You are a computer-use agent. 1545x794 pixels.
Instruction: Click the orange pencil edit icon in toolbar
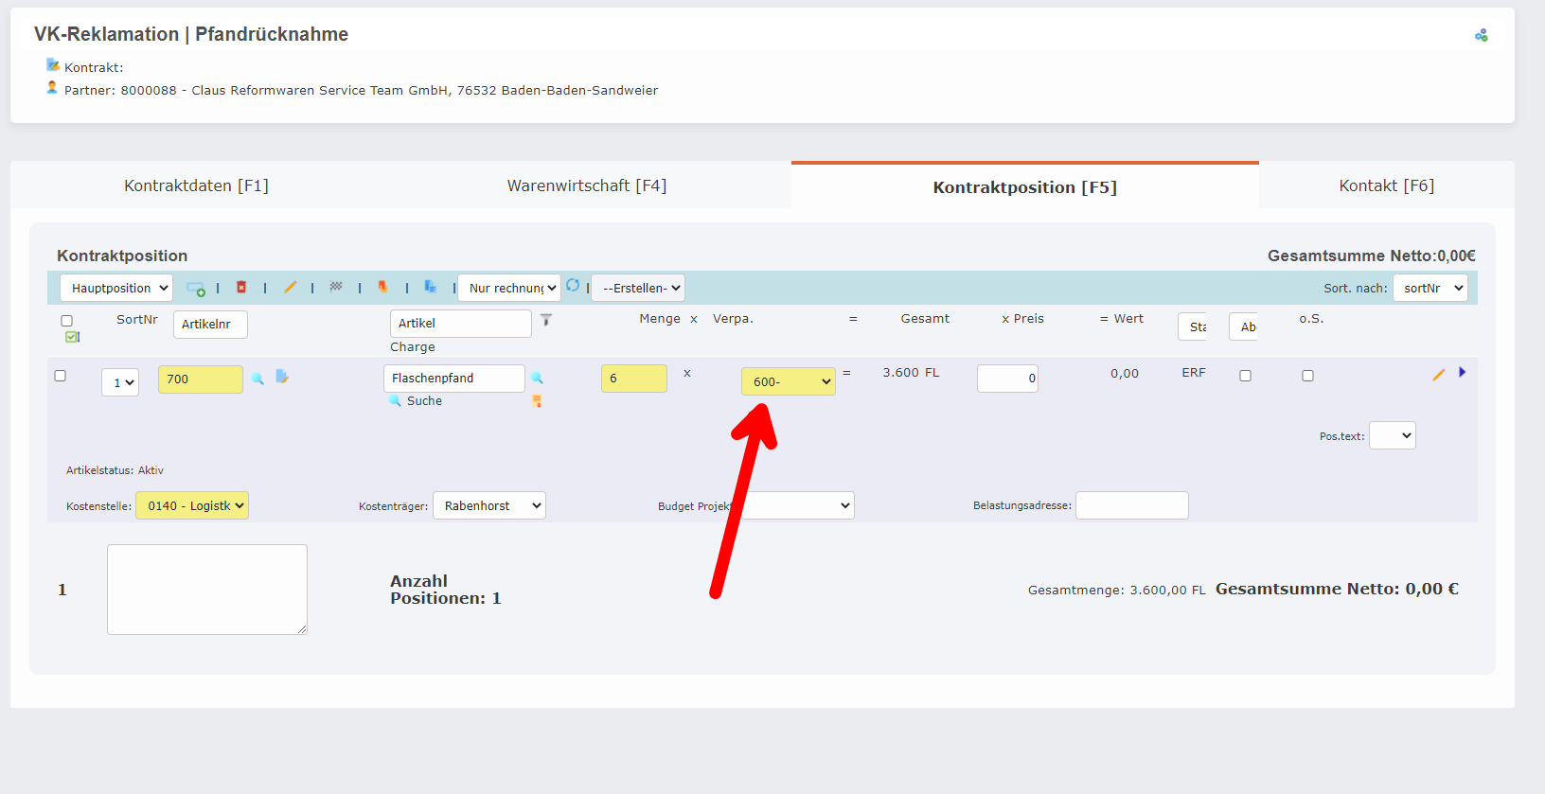(x=290, y=287)
